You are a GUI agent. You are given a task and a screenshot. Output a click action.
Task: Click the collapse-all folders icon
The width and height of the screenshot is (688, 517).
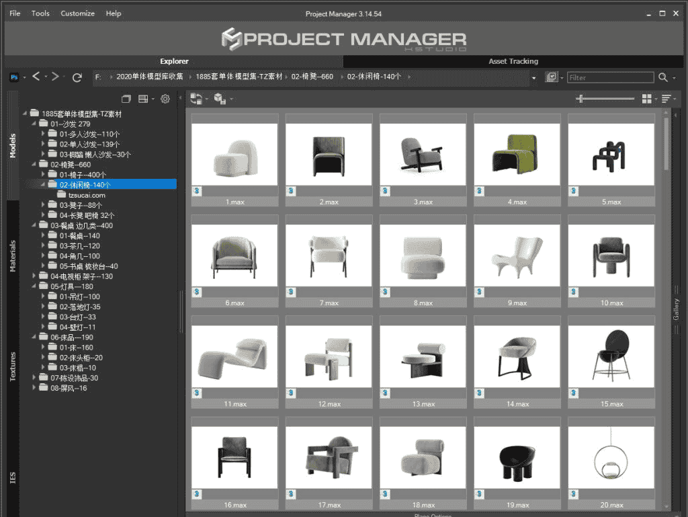tap(126, 99)
